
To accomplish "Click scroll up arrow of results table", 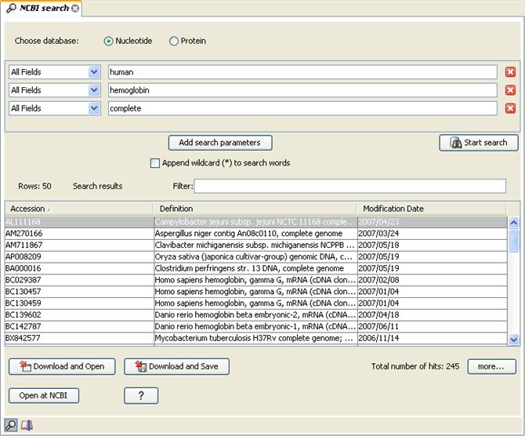I will point(513,222).
